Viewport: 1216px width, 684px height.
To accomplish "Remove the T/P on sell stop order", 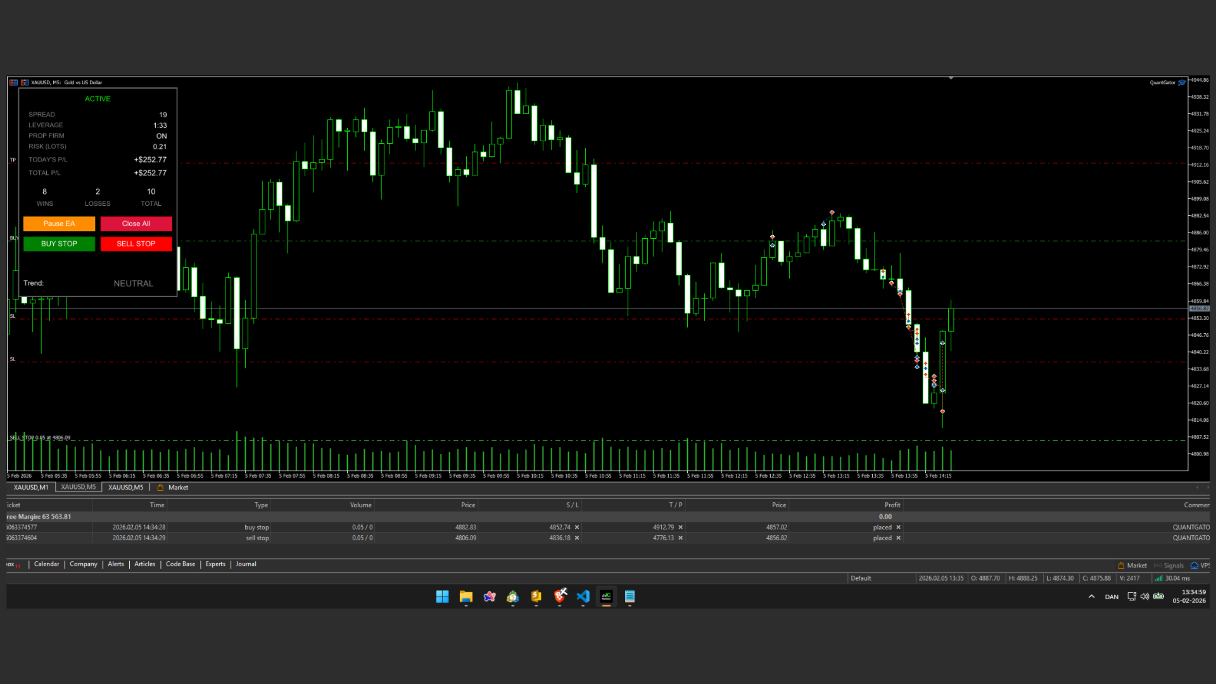I will (681, 538).
